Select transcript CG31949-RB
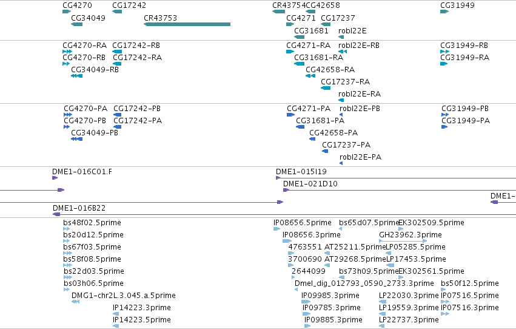The width and height of the screenshot is (516, 329). coord(464,45)
